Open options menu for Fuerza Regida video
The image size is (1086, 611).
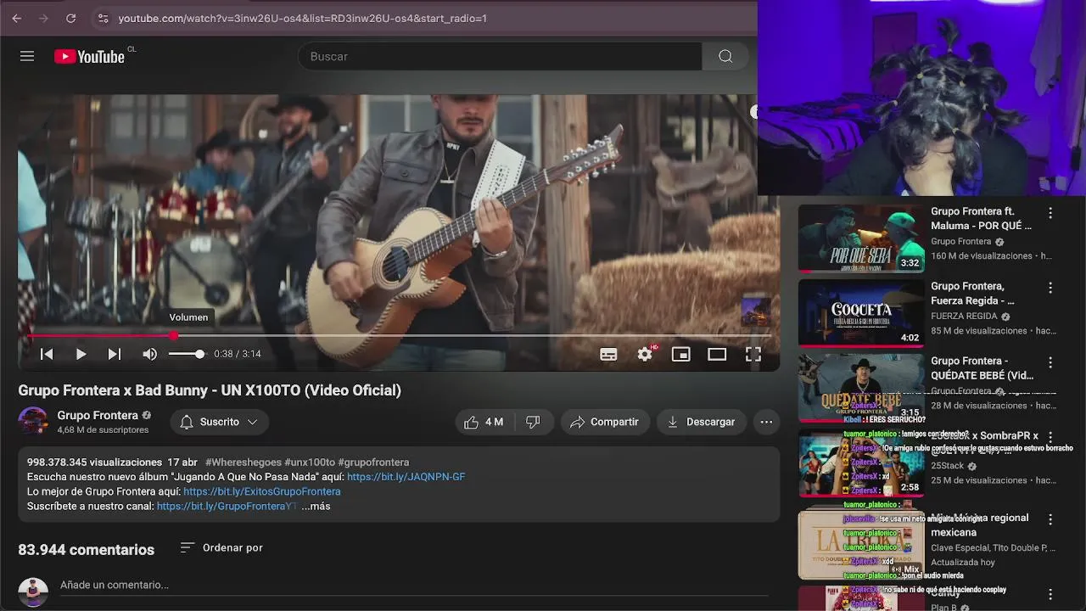click(1050, 288)
